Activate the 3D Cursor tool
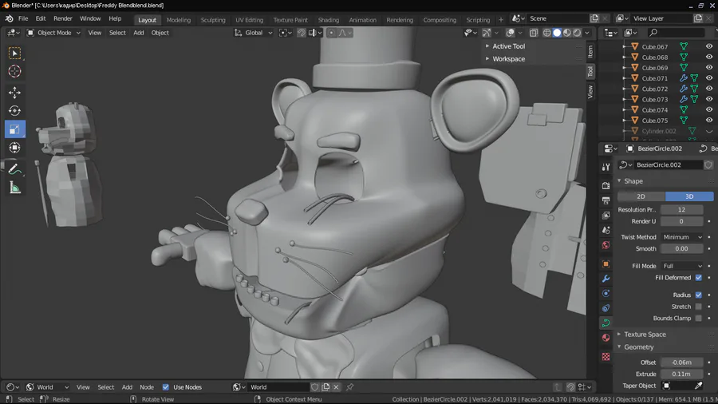 coord(14,71)
